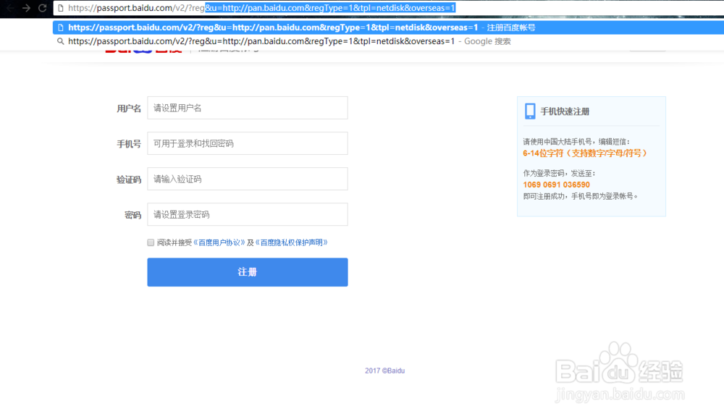724x419 pixels.
Task: Focus the 密码 input field
Action: (248, 215)
